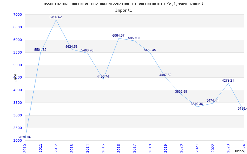Click the 'Anno' x-axis label
247x154 pixels.
239,151
